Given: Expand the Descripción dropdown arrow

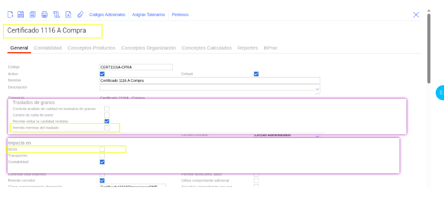Looking at the screenshot, I should tap(317, 89).
